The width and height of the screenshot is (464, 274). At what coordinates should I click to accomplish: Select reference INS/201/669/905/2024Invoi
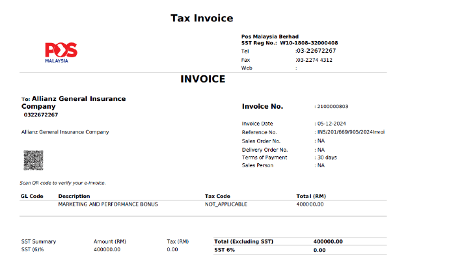pyautogui.click(x=351, y=132)
